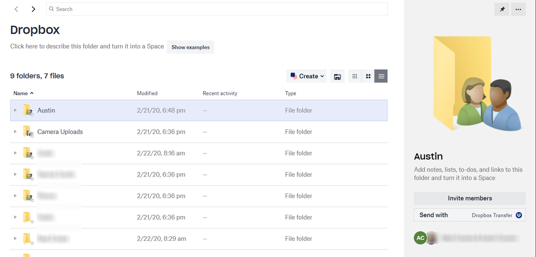Open the Camera Uploads folder icon
The height and width of the screenshot is (257, 536).
tap(28, 132)
